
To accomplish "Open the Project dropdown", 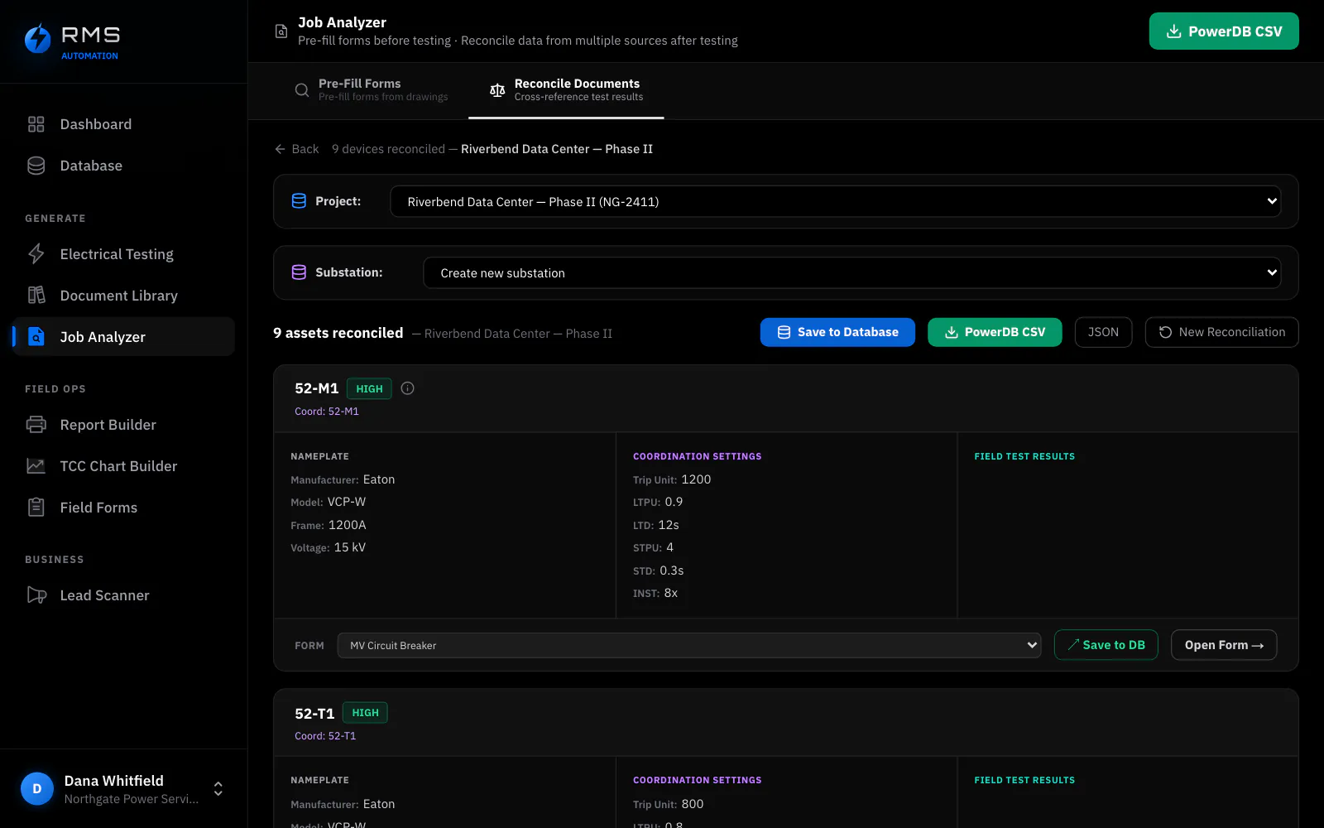I will point(836,201).
